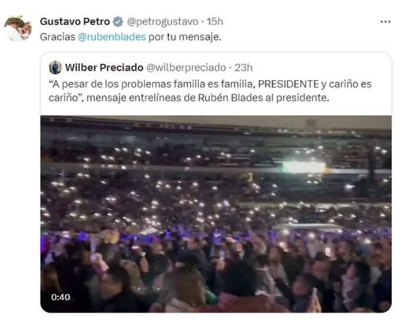Click the "por tu mensaje." text
Viewport: 410px width, 323px height.
[x=185, y=37]
